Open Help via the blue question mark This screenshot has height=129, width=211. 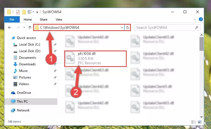[x=201, y=19]
